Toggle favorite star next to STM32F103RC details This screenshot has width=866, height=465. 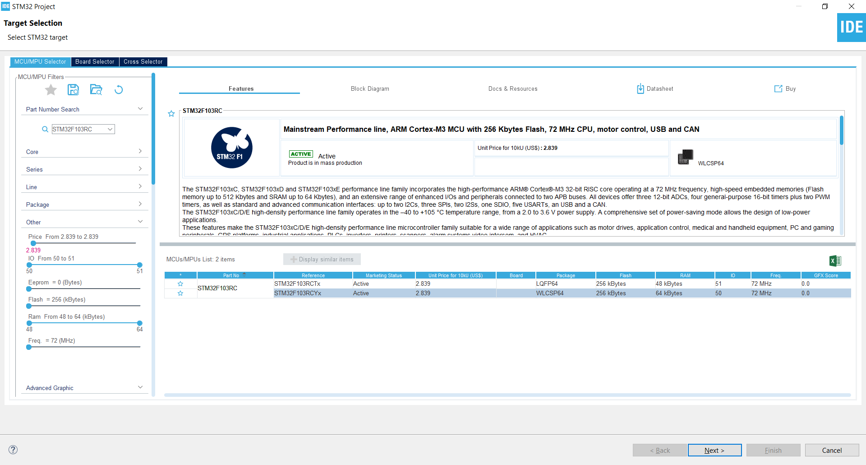pos(171,114)
